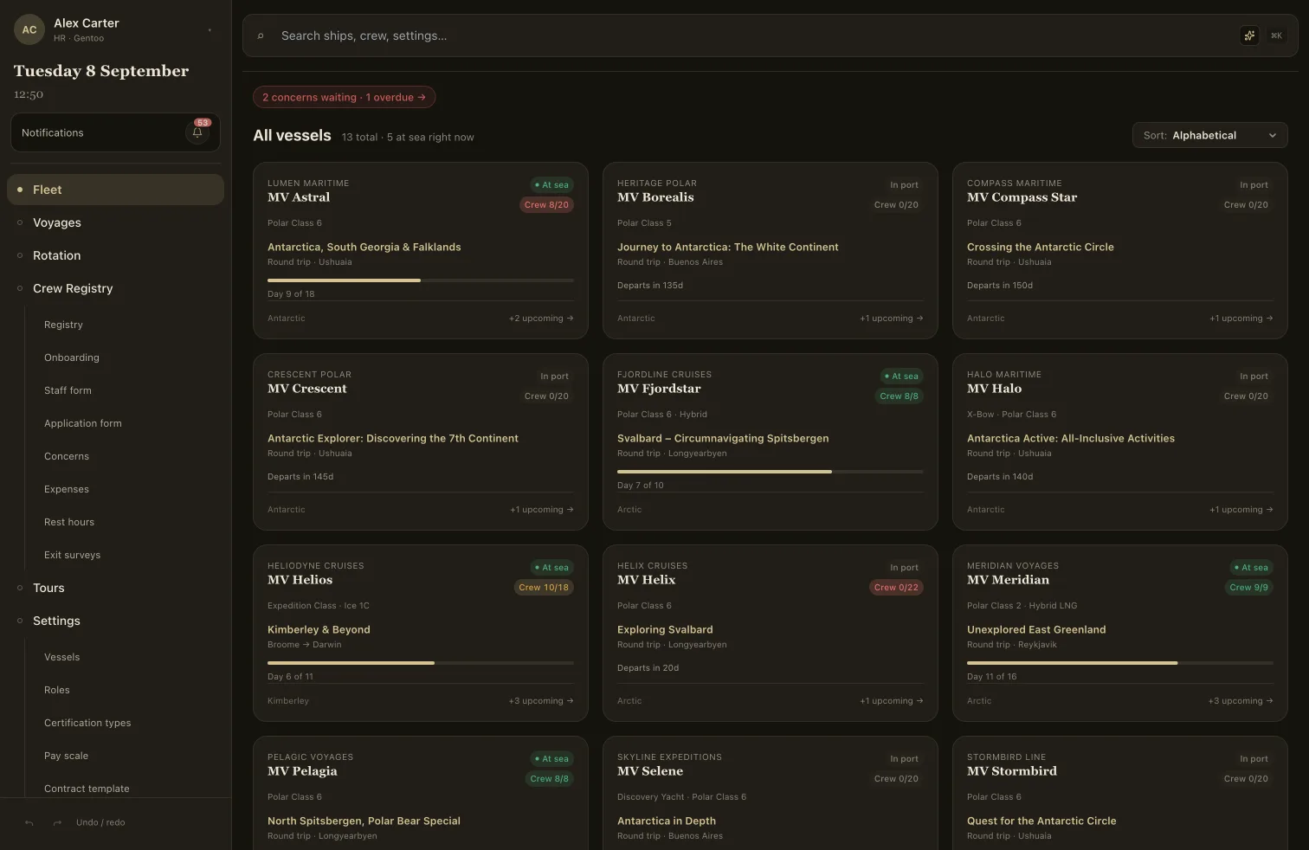The width and height of the screenshot is (1309, 850).
Task: Open +1 upcoming link on MV Compass Star
Action: [1241, 319]
